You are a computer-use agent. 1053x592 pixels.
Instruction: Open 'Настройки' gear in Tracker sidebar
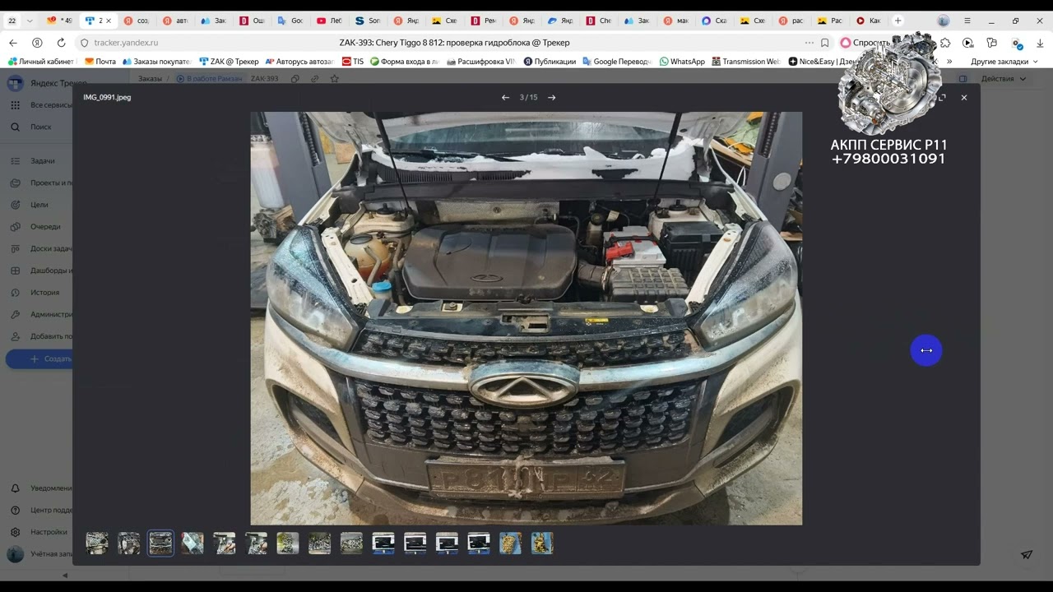point(15,532)
